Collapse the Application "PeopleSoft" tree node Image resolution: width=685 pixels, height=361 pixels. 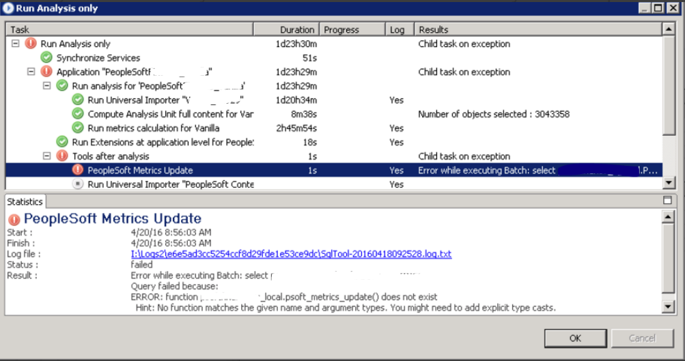pyautogui.click(x=31, y=72)
